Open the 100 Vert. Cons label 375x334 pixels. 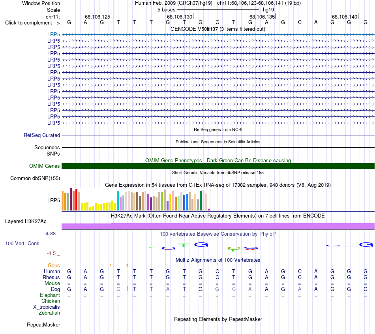[x=22, y=243]
